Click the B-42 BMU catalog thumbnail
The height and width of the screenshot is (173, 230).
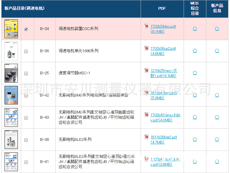(11, 95)
